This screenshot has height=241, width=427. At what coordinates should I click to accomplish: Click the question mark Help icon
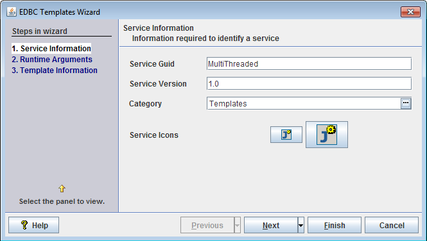[x=24, y=225]
